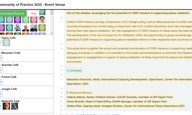Viewport: 192px width, 115px height.
Task: Join Mountain Café room number 2
Action: (x=1, y=58)
